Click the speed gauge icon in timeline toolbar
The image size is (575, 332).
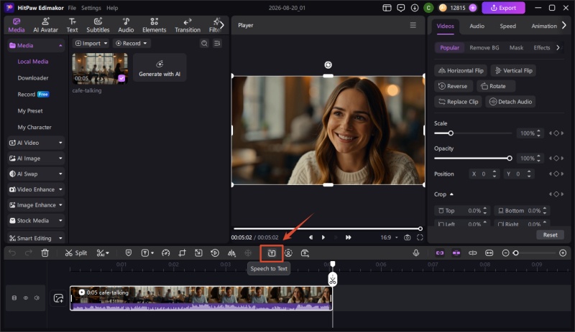click(x=166, y=253)
